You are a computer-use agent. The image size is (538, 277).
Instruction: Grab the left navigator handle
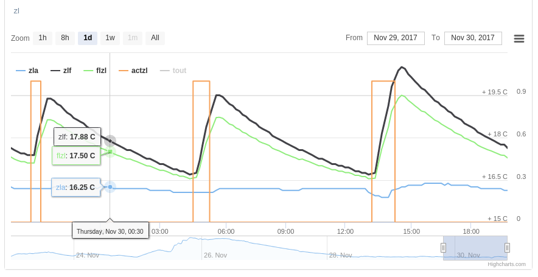click(443, 247)
